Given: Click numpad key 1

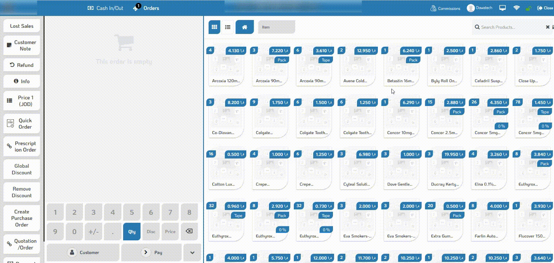Looking at the screenshot, I should click(55, 212).
